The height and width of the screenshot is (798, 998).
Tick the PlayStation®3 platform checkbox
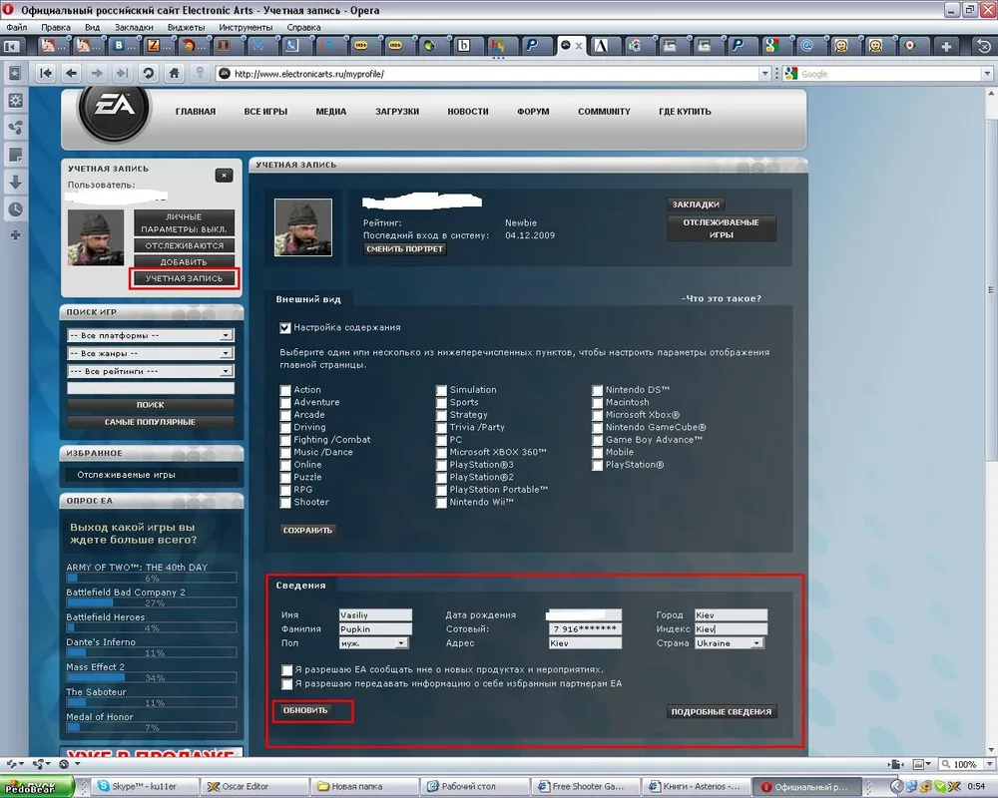441,465
